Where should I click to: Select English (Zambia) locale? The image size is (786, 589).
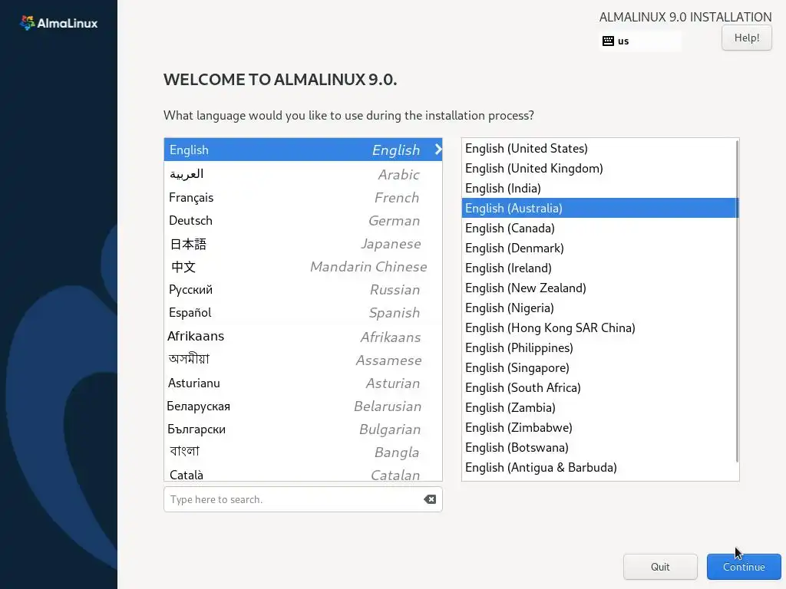(599, 408)
